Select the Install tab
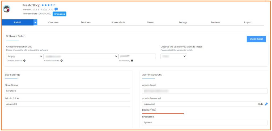The height and width of the screenshot is (131, 272). (18, 22)
